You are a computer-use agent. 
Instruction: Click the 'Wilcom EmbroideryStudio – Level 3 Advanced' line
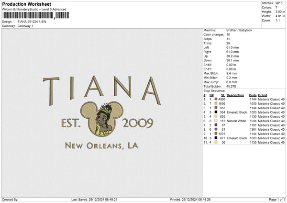click(x=34, y=10)
